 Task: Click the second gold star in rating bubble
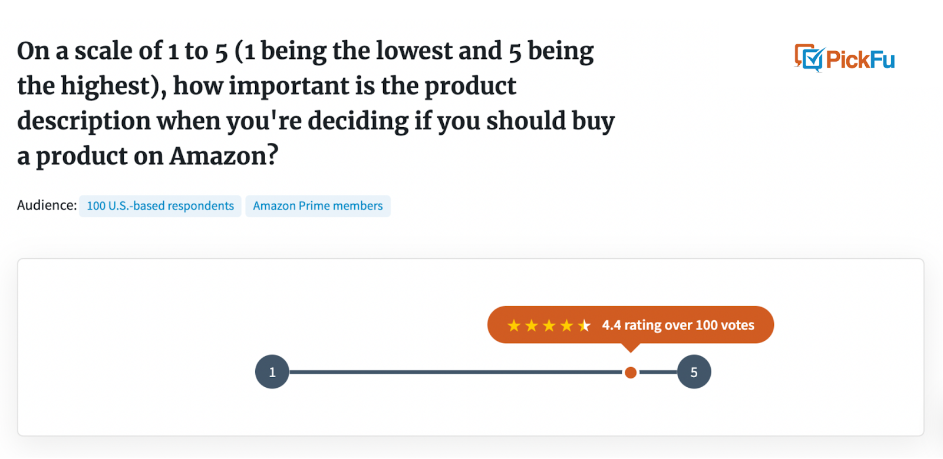tap(532, 325)
